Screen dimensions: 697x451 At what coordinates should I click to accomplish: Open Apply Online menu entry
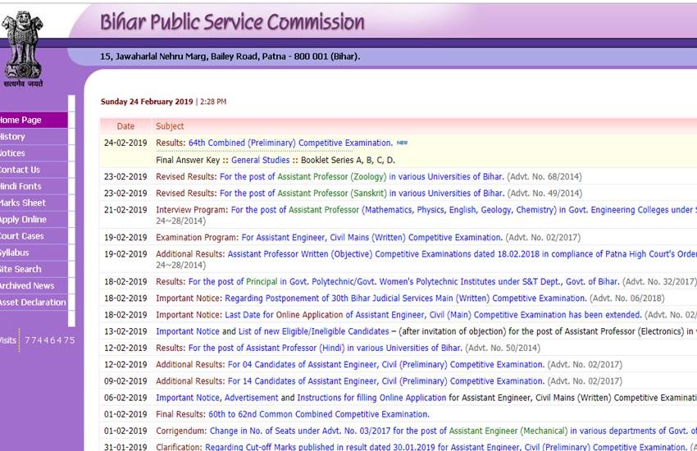[23, 220]
